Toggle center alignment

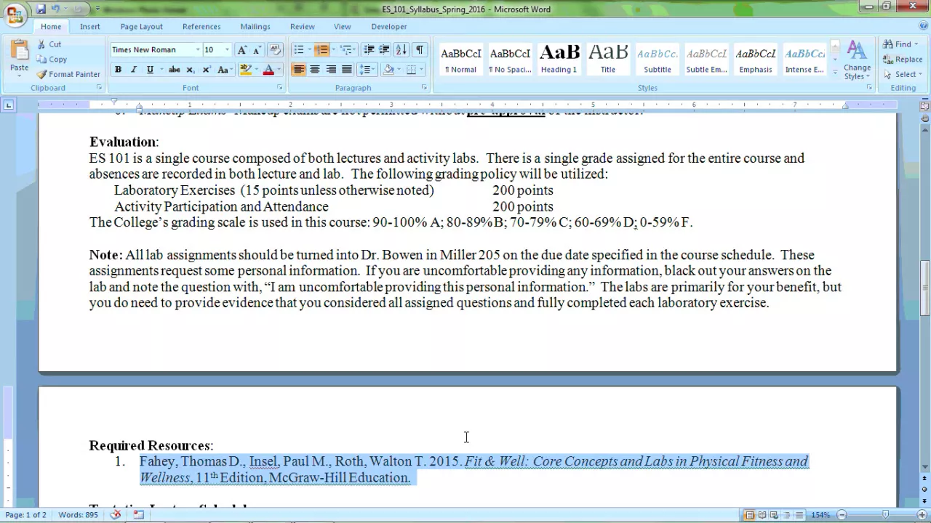coord(314,70)
